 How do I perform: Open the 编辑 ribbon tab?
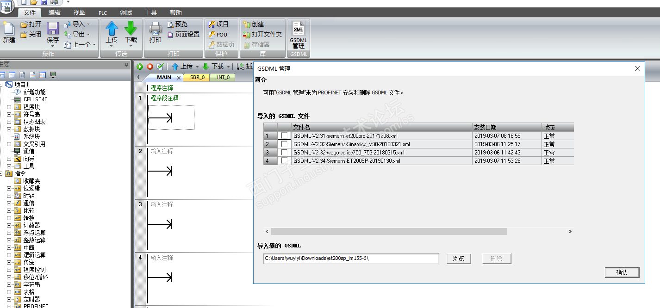pos(55,13)
